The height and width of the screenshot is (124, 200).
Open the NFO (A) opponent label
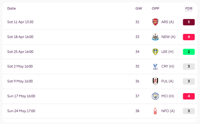[x=168, y=111]
